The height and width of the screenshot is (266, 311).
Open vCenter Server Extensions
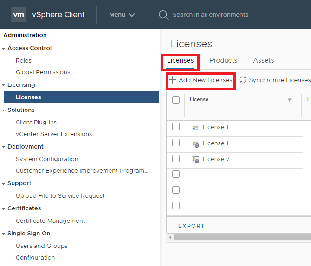pos(54,134)
